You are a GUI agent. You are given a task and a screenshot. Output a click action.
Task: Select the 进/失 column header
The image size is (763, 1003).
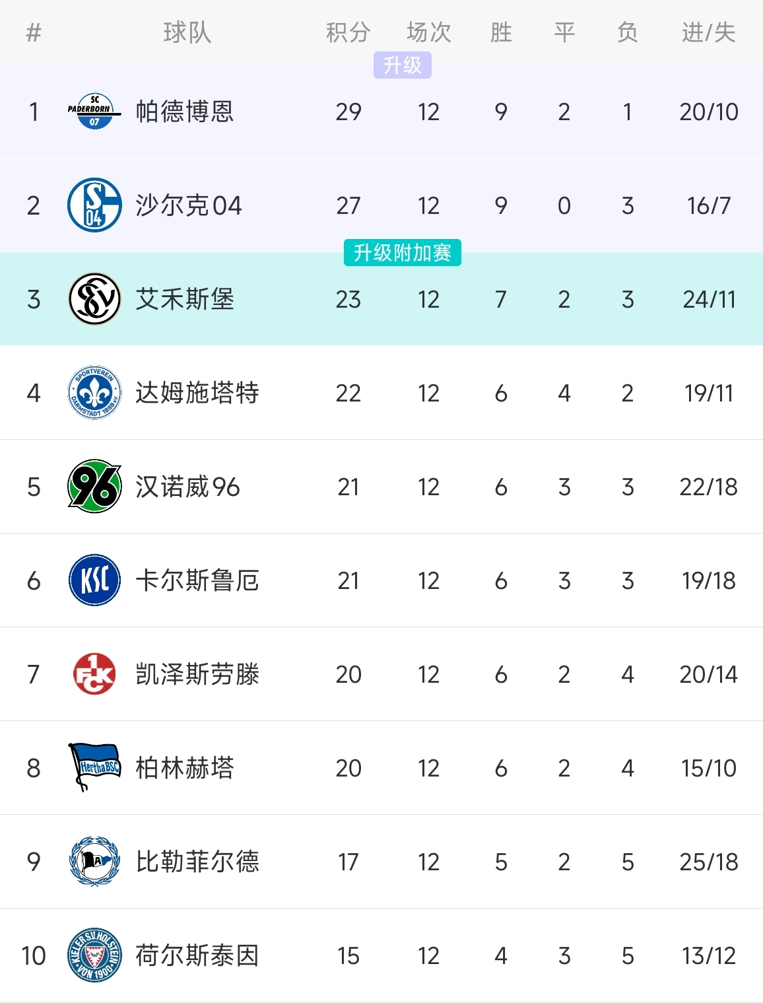pyautogui.click(x=708, y=32)
